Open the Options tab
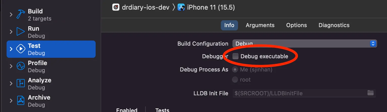The width and height of the screenshot is (387, 112). [x=296, y=25]
